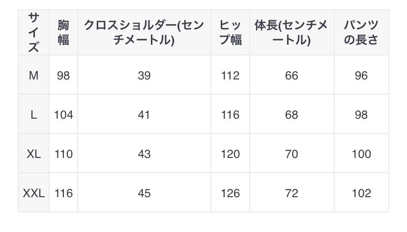The width and height of the screenshot is (407, 232).
Task: Select cross shoulder value 39 in M row
Action: point(144,76)
